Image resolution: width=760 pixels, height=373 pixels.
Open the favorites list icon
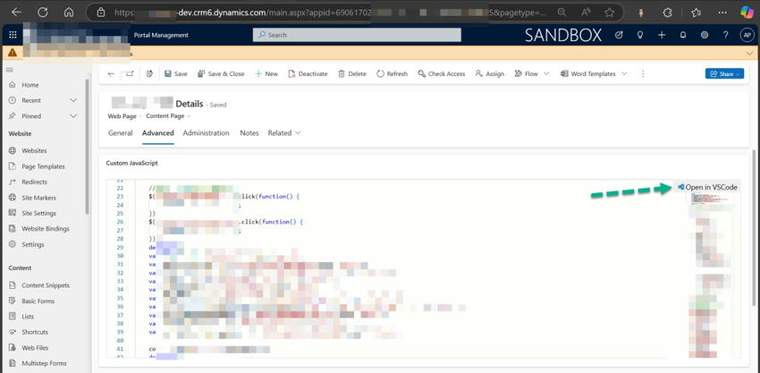click(696, 13)
